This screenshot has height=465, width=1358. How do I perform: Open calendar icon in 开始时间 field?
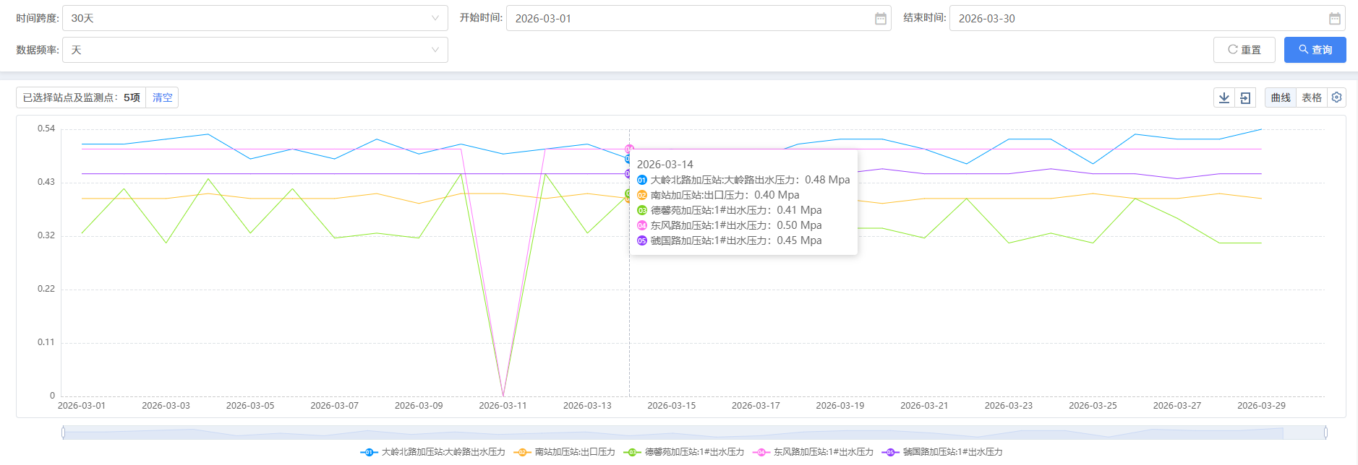pos(880,19)
